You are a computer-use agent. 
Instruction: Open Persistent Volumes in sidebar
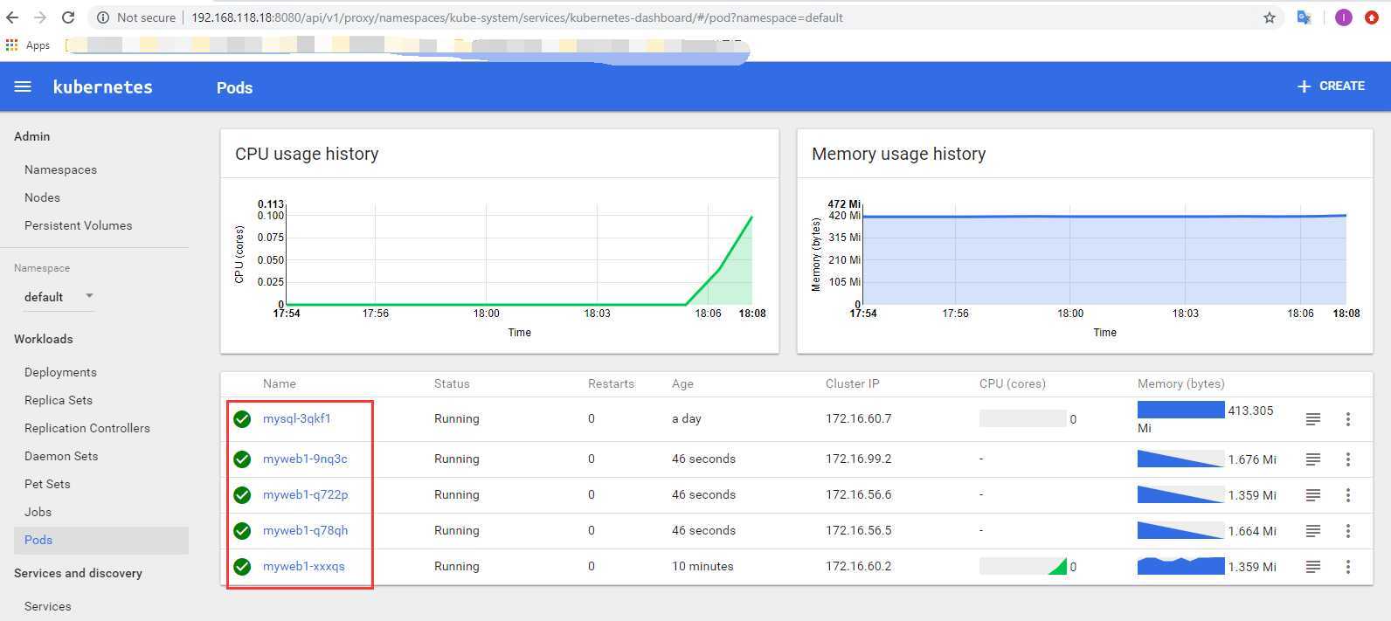[78, 225]
